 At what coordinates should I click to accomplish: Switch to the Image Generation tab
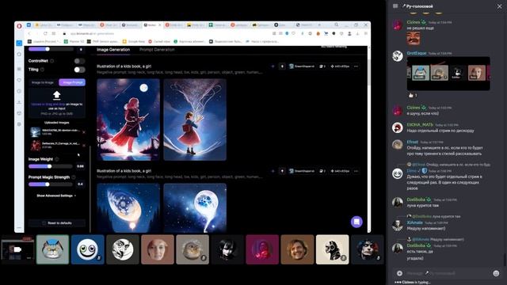(x=113, y=49)
